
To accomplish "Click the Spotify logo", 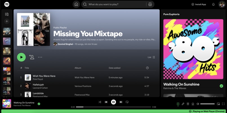I will coord(7,4).
